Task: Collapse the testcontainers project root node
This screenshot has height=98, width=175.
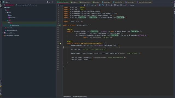Action: tap(3, 5)
